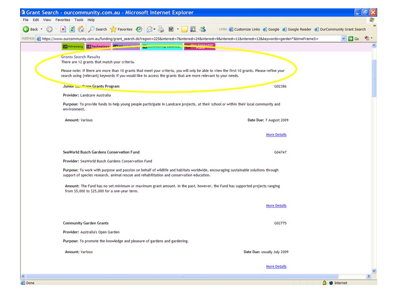Viewport: 394px width, 296px height.
Task: Click the Mail envelope icon
Action: pyautogui.click(x=150, y=29)
